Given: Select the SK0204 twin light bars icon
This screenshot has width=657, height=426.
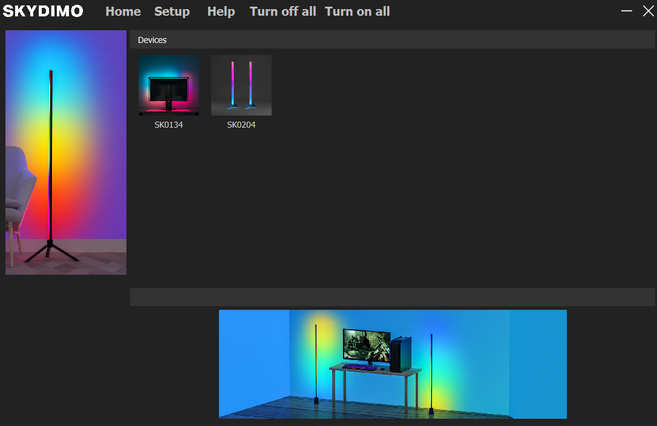Looking at the screenshot, I should pyautogui.click(x=241, y=85).
